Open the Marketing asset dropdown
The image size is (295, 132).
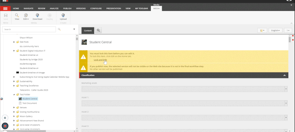tap(286, 89)
